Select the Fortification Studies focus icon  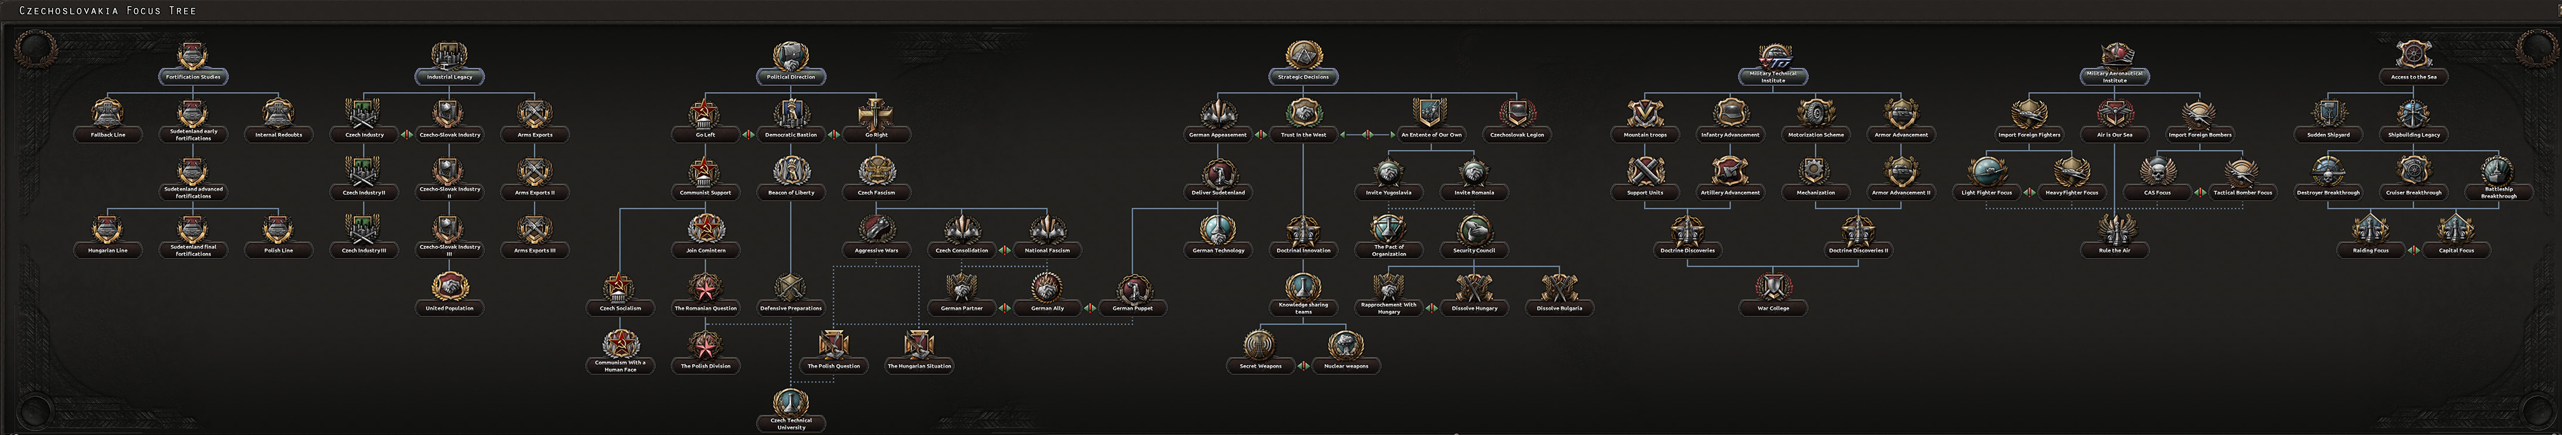(x=193, y=56)
